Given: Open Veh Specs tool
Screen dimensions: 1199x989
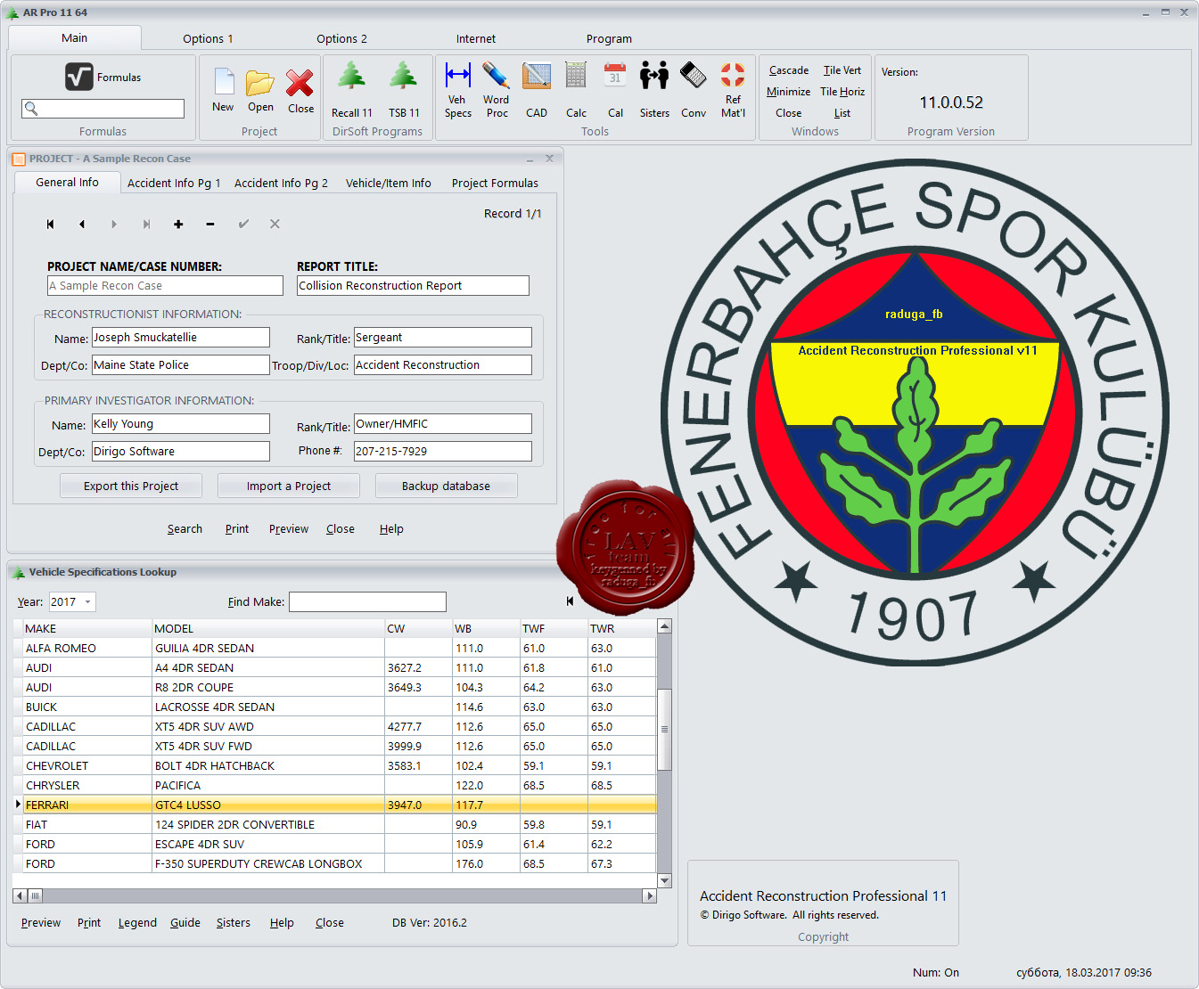Looking at the screenshot, I should click(x=458, y=89).
